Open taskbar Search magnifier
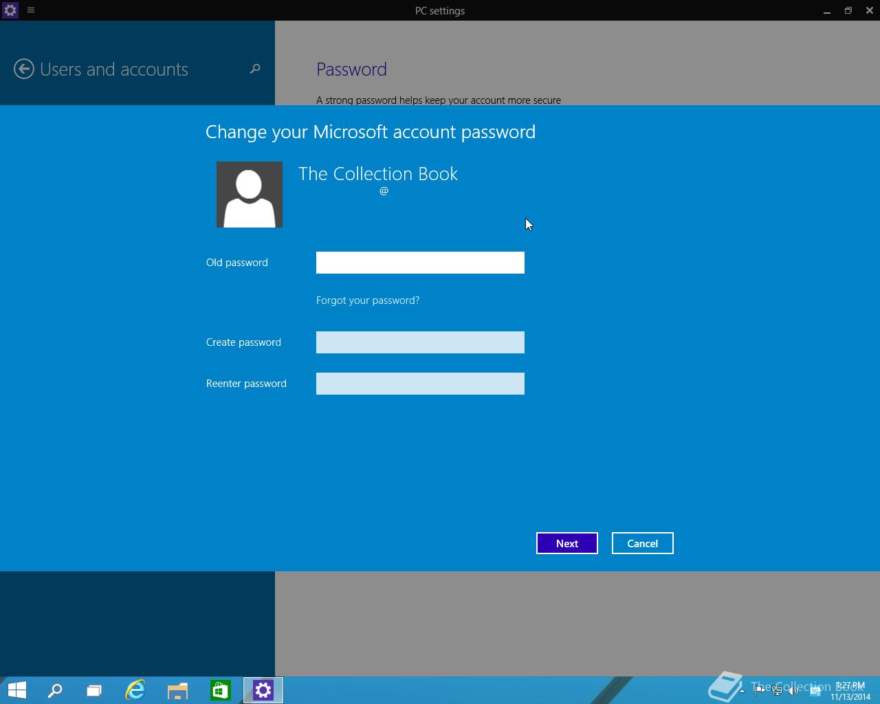This screenshot has width=880, height=704. pyautogui.click(x=55, y=690)
